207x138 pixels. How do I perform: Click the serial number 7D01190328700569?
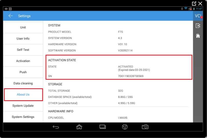[x=131, y=76]
